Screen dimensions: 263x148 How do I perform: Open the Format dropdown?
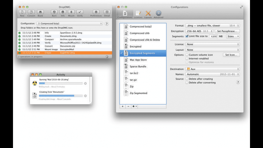pos(213,26)
